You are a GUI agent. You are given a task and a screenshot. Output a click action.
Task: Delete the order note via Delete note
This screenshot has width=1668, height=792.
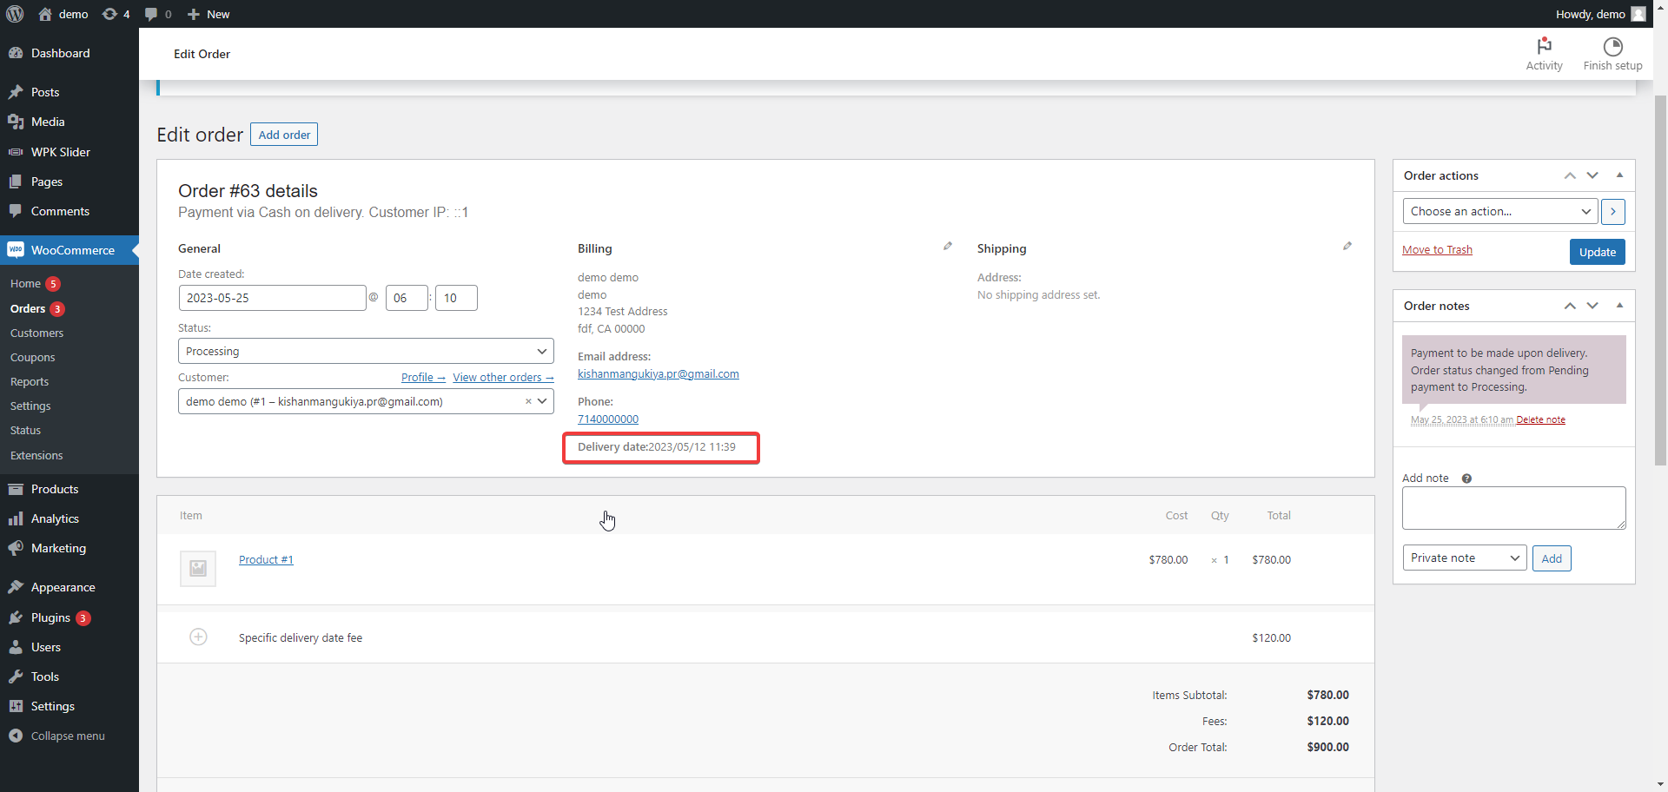tap(1540, 419)
